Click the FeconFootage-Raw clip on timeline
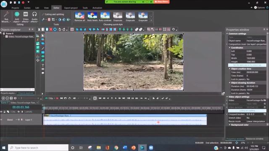 125,120
